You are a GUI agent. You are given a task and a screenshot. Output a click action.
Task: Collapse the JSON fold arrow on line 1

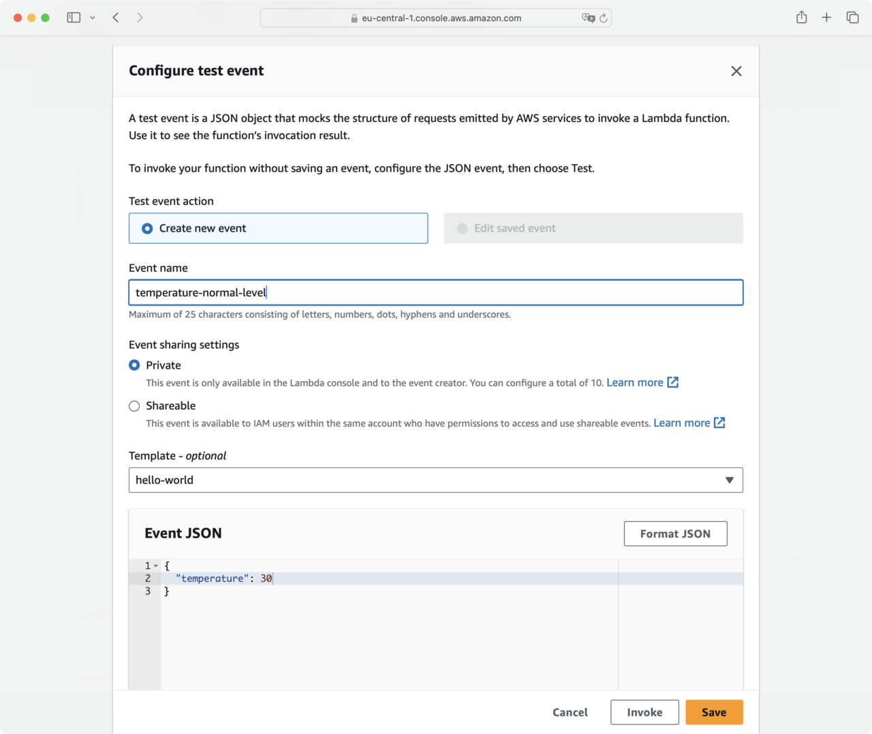(x=156, y=566)
